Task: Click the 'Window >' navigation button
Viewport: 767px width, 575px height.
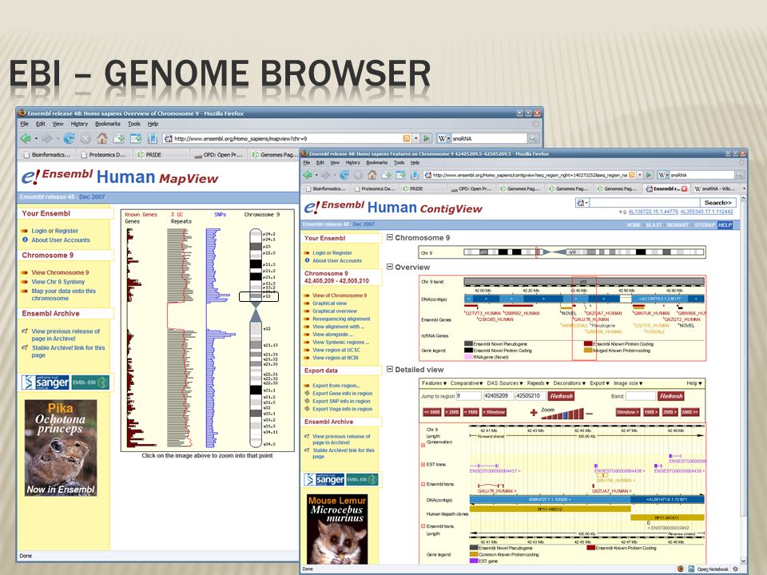Action: click(628, 412)
